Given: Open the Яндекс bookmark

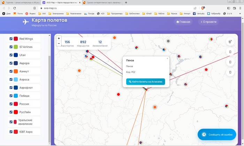Looking at the screenshot, I should 31,14.
